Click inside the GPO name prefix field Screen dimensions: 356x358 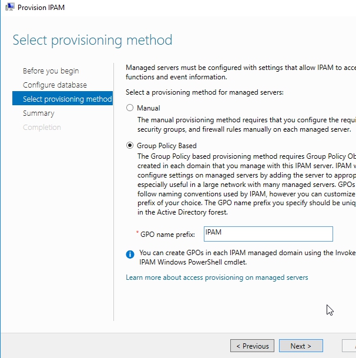coord(268,234)
